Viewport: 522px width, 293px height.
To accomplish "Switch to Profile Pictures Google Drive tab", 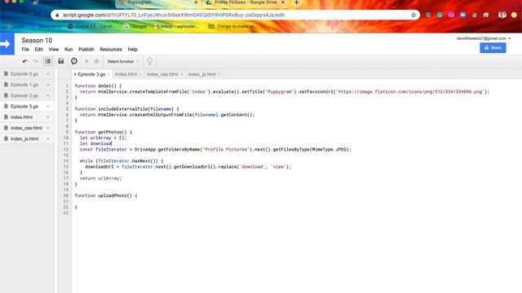I will click(245, 2).
